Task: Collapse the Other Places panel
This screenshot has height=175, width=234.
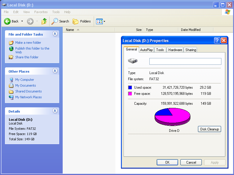Action: 55,71
